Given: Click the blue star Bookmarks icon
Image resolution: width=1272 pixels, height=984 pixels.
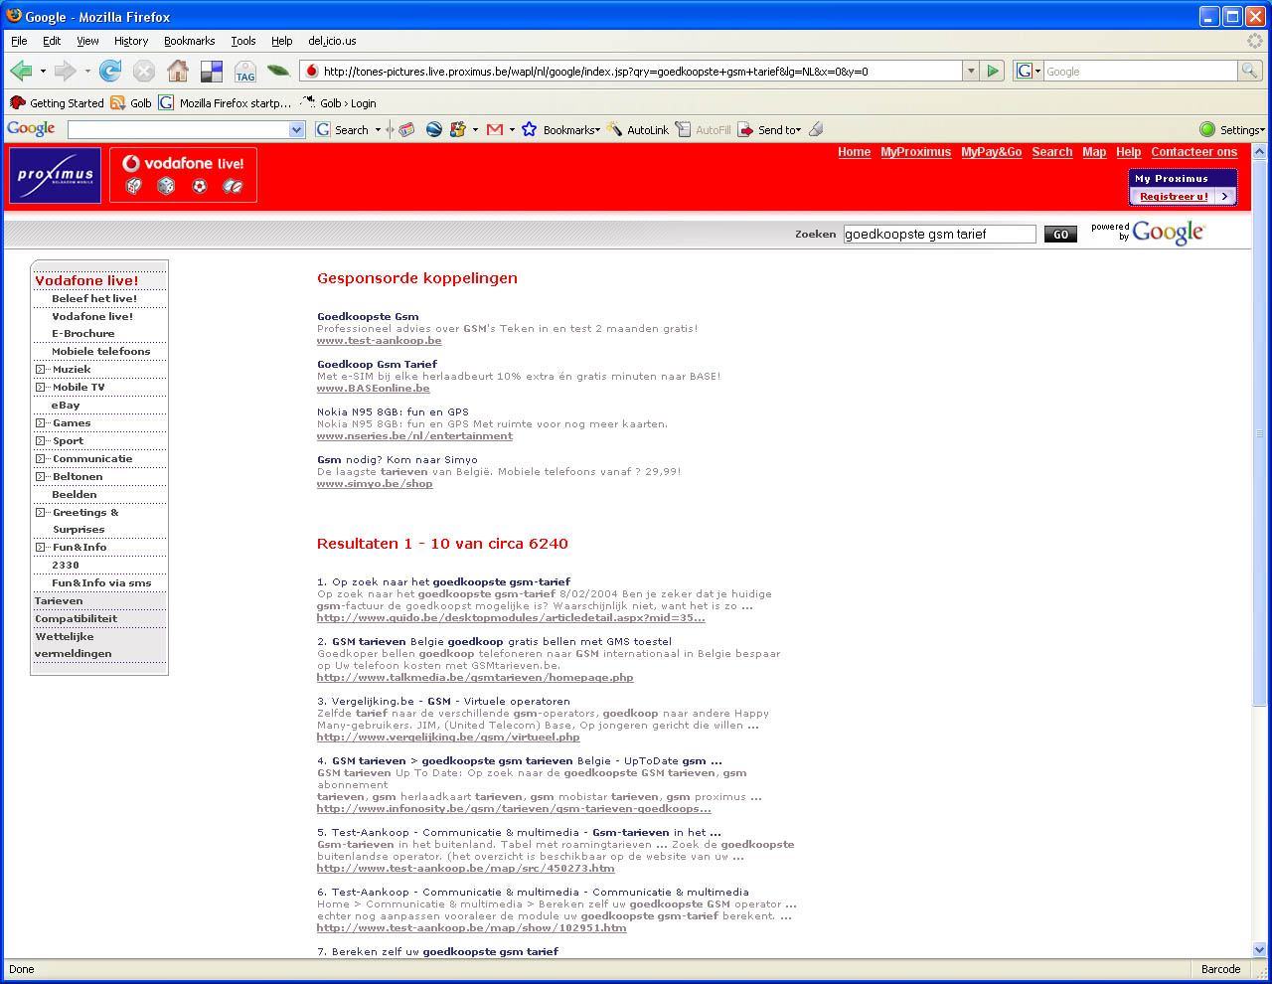Looking at the screenshot, I should click(530, 129).
